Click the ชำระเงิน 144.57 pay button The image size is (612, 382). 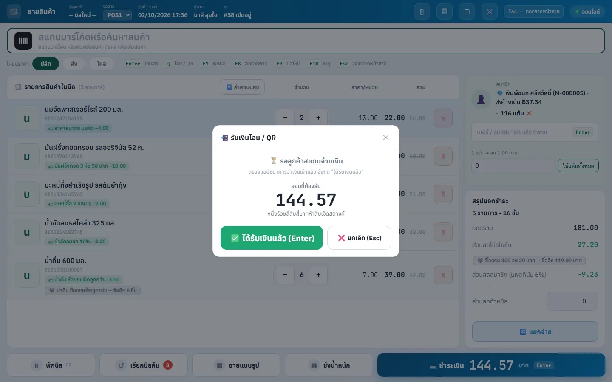pos(491,365)
